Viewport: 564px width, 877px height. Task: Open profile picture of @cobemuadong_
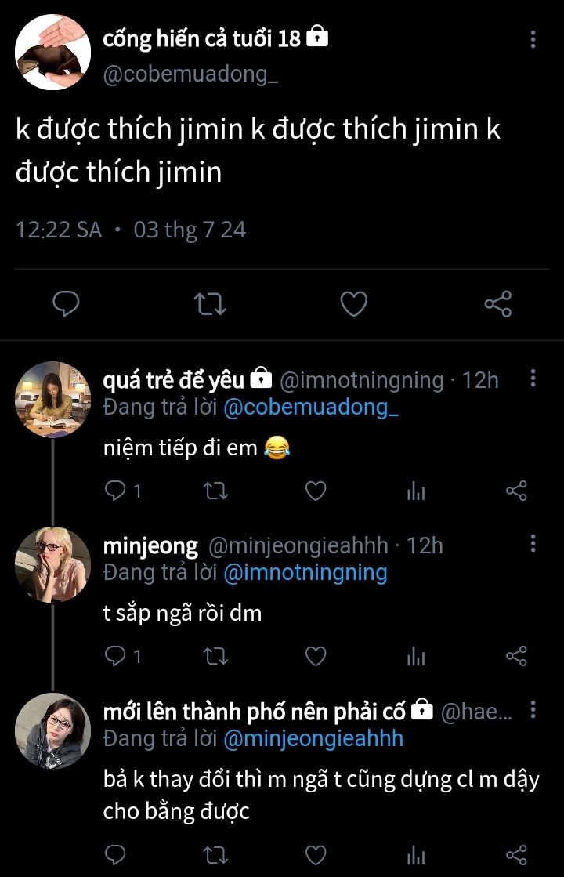click(53, 52)
